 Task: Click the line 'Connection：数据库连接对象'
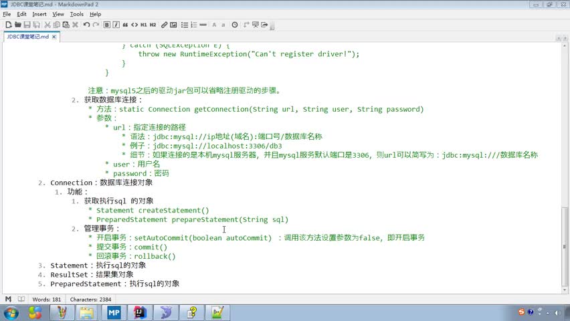coord(101,183)
